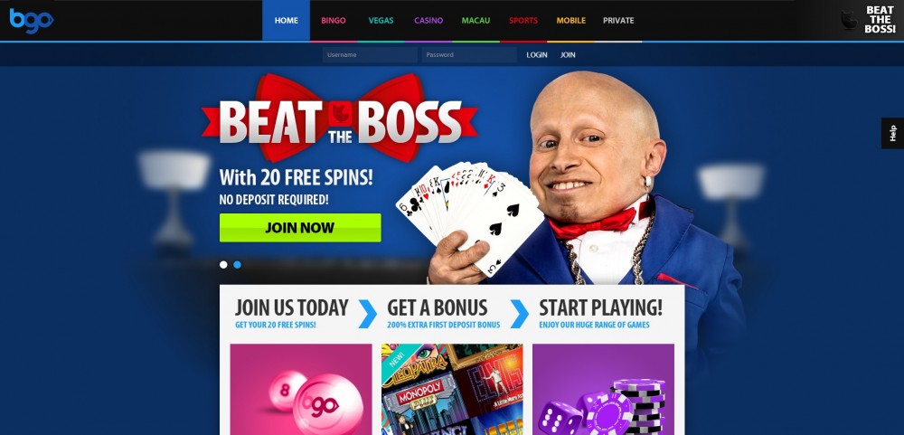Open the slot games collage tile

(x=452, y=390)
